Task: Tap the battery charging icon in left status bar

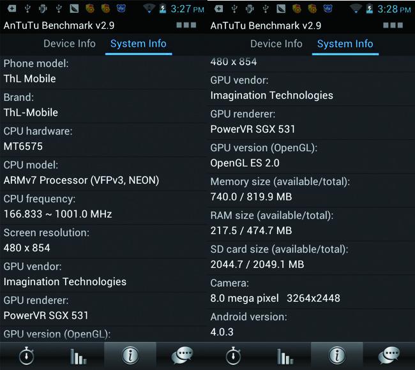Action: pos(163,9)
